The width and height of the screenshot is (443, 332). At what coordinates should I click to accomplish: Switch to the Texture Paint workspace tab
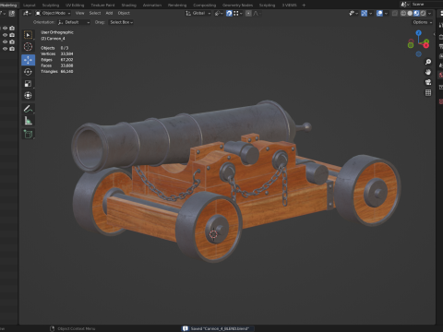[102, 5]
